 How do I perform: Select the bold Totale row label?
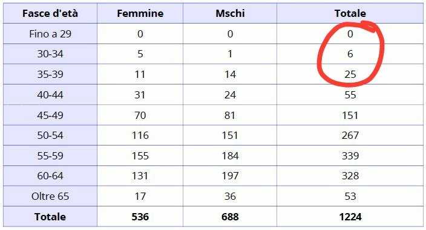pos(50,217)
